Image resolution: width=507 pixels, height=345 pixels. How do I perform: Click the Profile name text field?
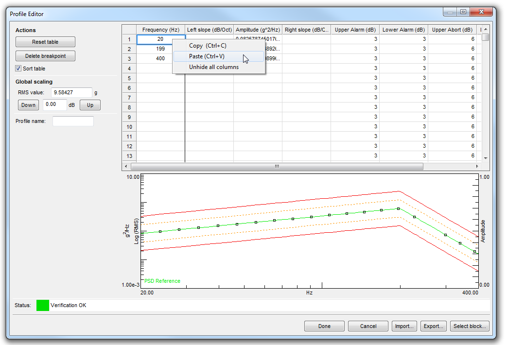click(x=73, y=121)
